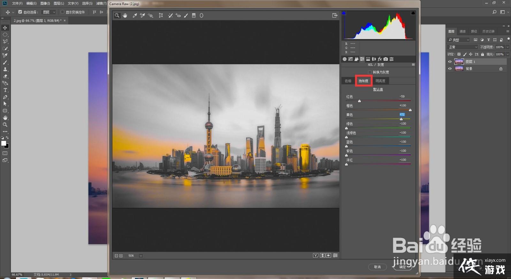The height and width of the screenshot is (279, 511).
Task: Toggle highlight clipping warning on histogram
Action: pos(413,13)
